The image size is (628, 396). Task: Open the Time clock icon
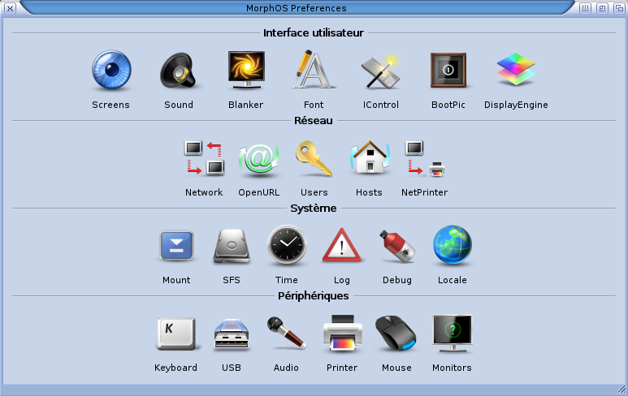(287, 245)
